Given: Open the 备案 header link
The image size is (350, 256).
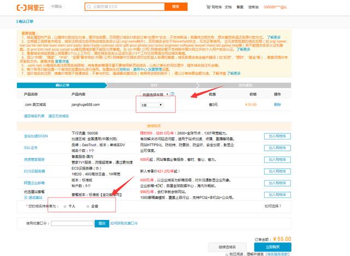Looking at the screenshot, I should 240,7.
